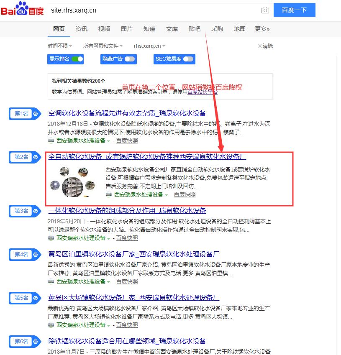Click the 第6名 rank badge icon
This screenshot has width=341, height=355.
click(25, 341)
